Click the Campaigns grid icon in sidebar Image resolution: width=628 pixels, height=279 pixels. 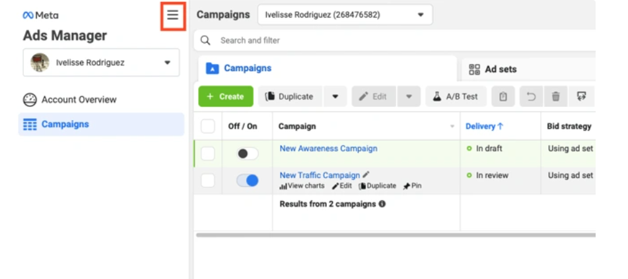(x=30, y=125)
